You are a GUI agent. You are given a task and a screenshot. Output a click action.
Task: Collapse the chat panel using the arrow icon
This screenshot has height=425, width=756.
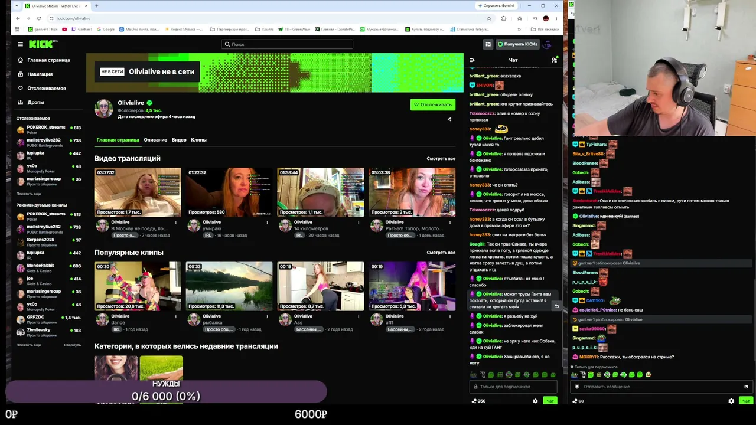point(472,60)
